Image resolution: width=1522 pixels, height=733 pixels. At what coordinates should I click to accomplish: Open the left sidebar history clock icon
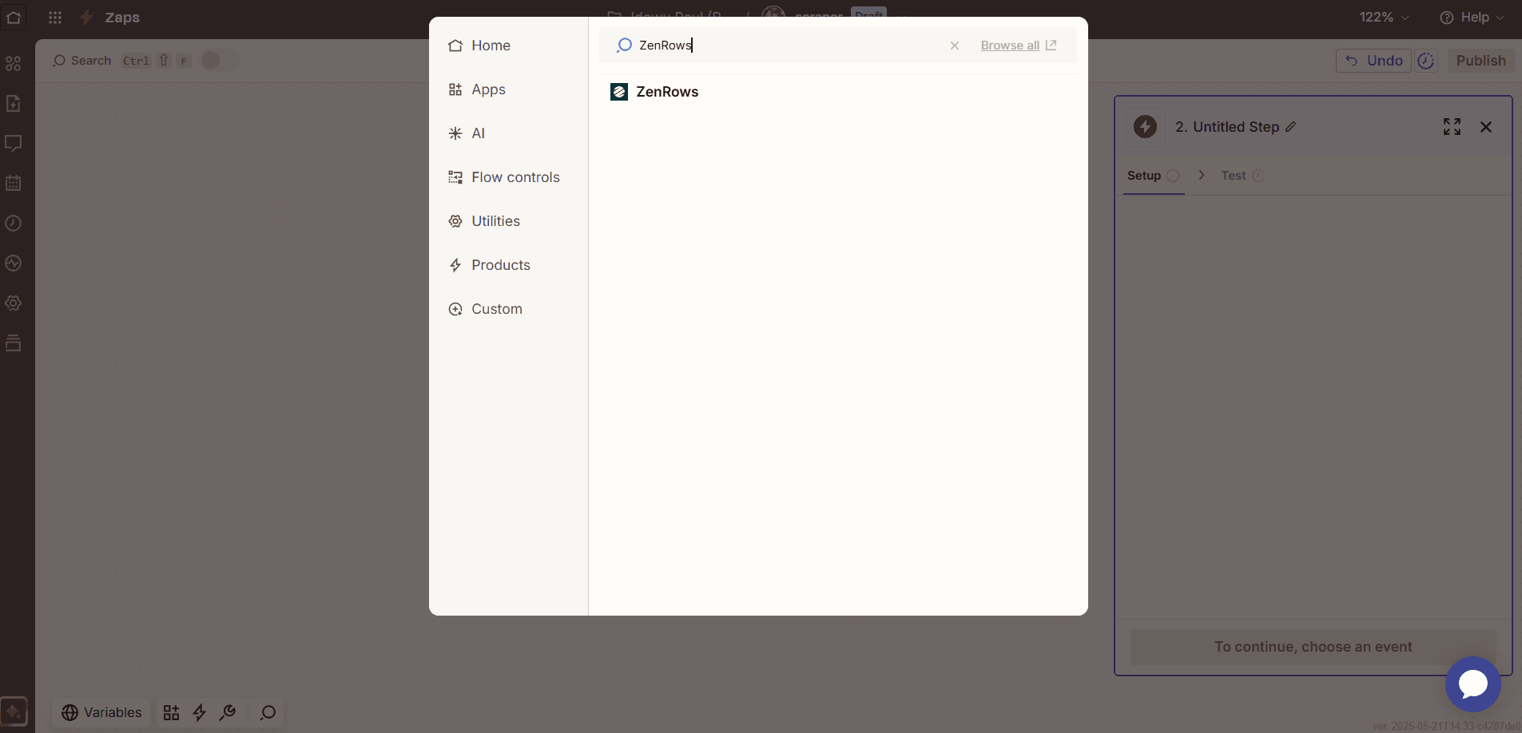coord(14,224)
